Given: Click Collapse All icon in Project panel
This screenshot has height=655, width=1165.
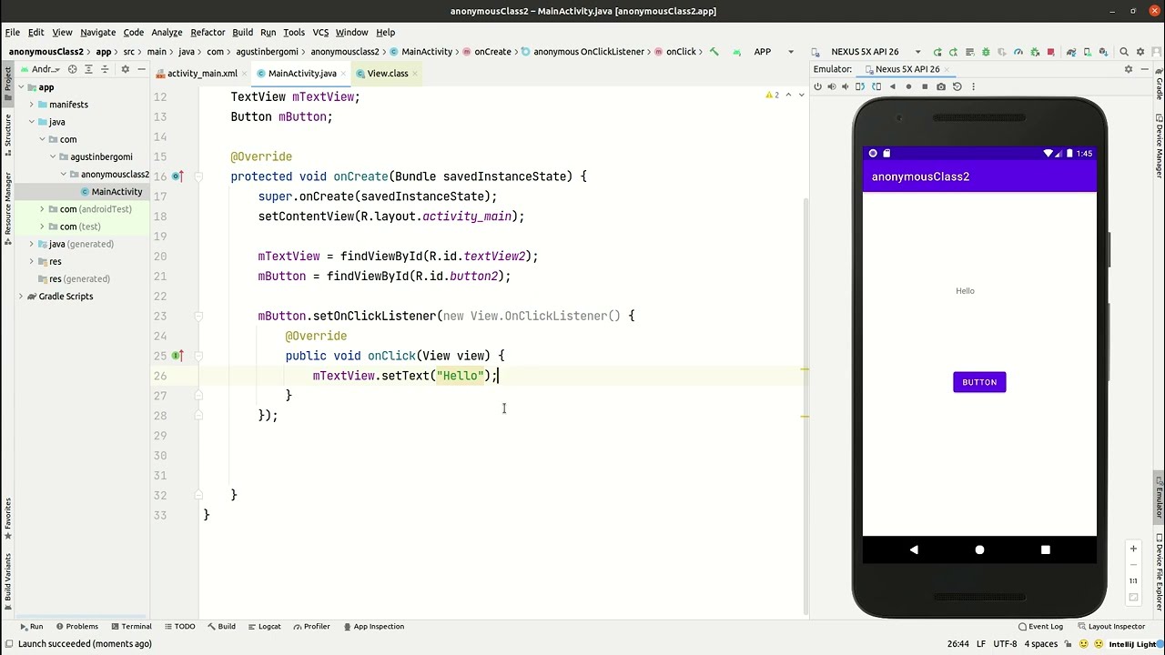Looking at the screenshot, I should point(106,69).
